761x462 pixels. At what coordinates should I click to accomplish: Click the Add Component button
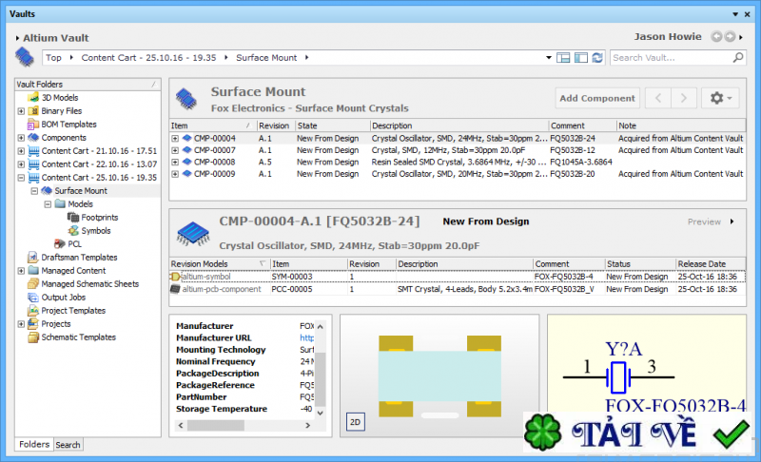point(596,98)
